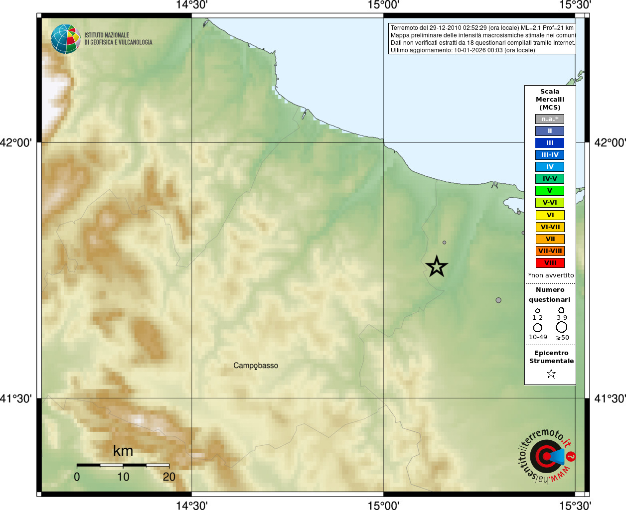Click the 3-9 questionnaires circle in legend
The height and width of the screenshot is (510, 626).
point(561,310)
